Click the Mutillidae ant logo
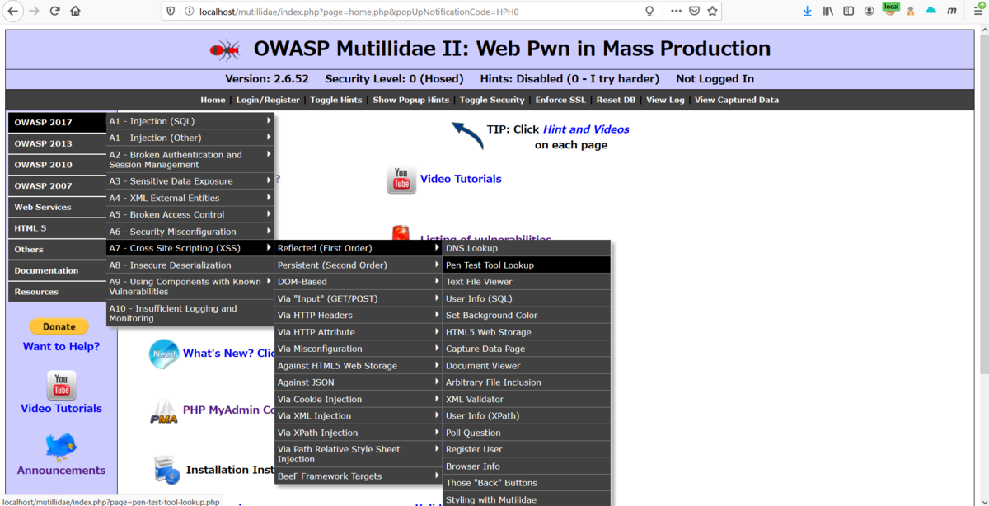 224,49
